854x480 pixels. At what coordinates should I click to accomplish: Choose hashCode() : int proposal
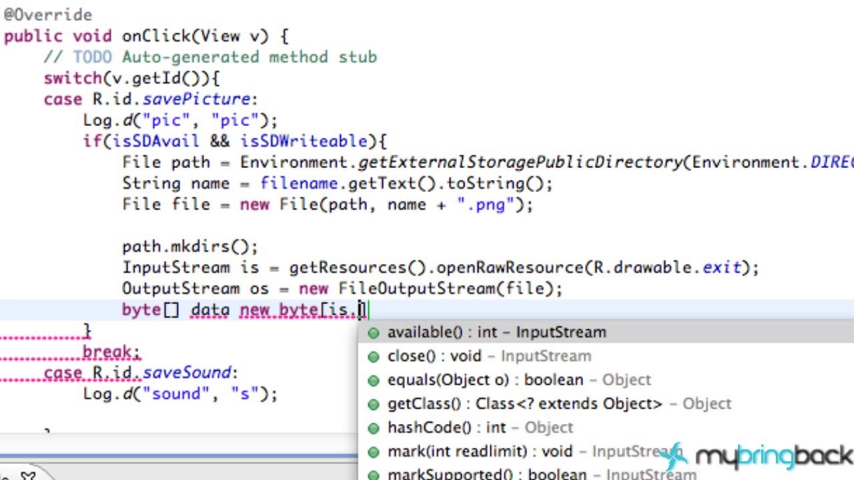point(606,427)
